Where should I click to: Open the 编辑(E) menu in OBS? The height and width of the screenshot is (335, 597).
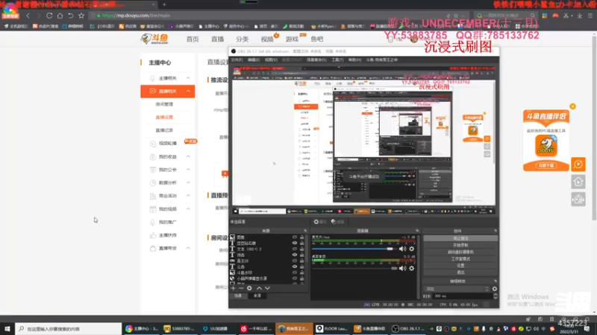pyautogui.click(x=254, y=60)
